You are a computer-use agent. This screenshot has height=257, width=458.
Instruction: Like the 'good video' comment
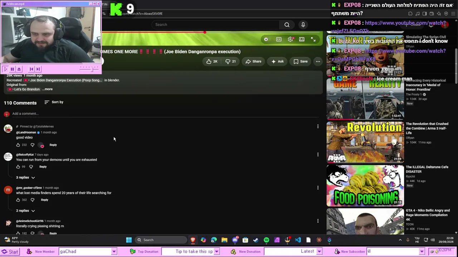coord(18,145)
